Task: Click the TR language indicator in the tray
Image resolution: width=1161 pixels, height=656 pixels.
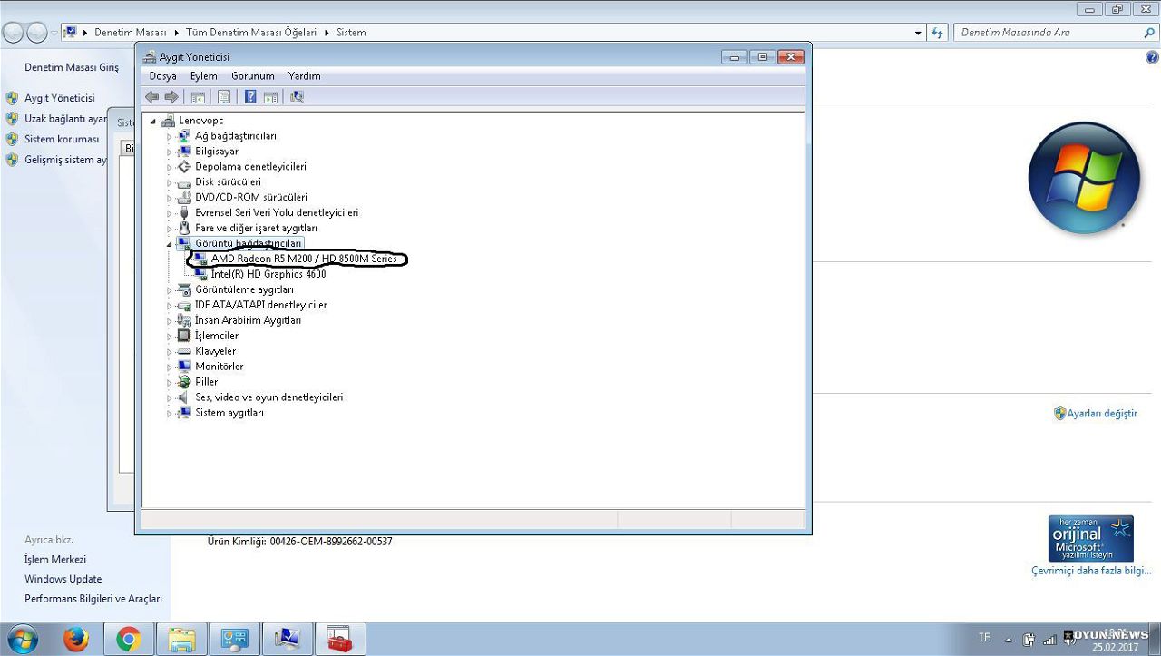Action: coord(985,637)
